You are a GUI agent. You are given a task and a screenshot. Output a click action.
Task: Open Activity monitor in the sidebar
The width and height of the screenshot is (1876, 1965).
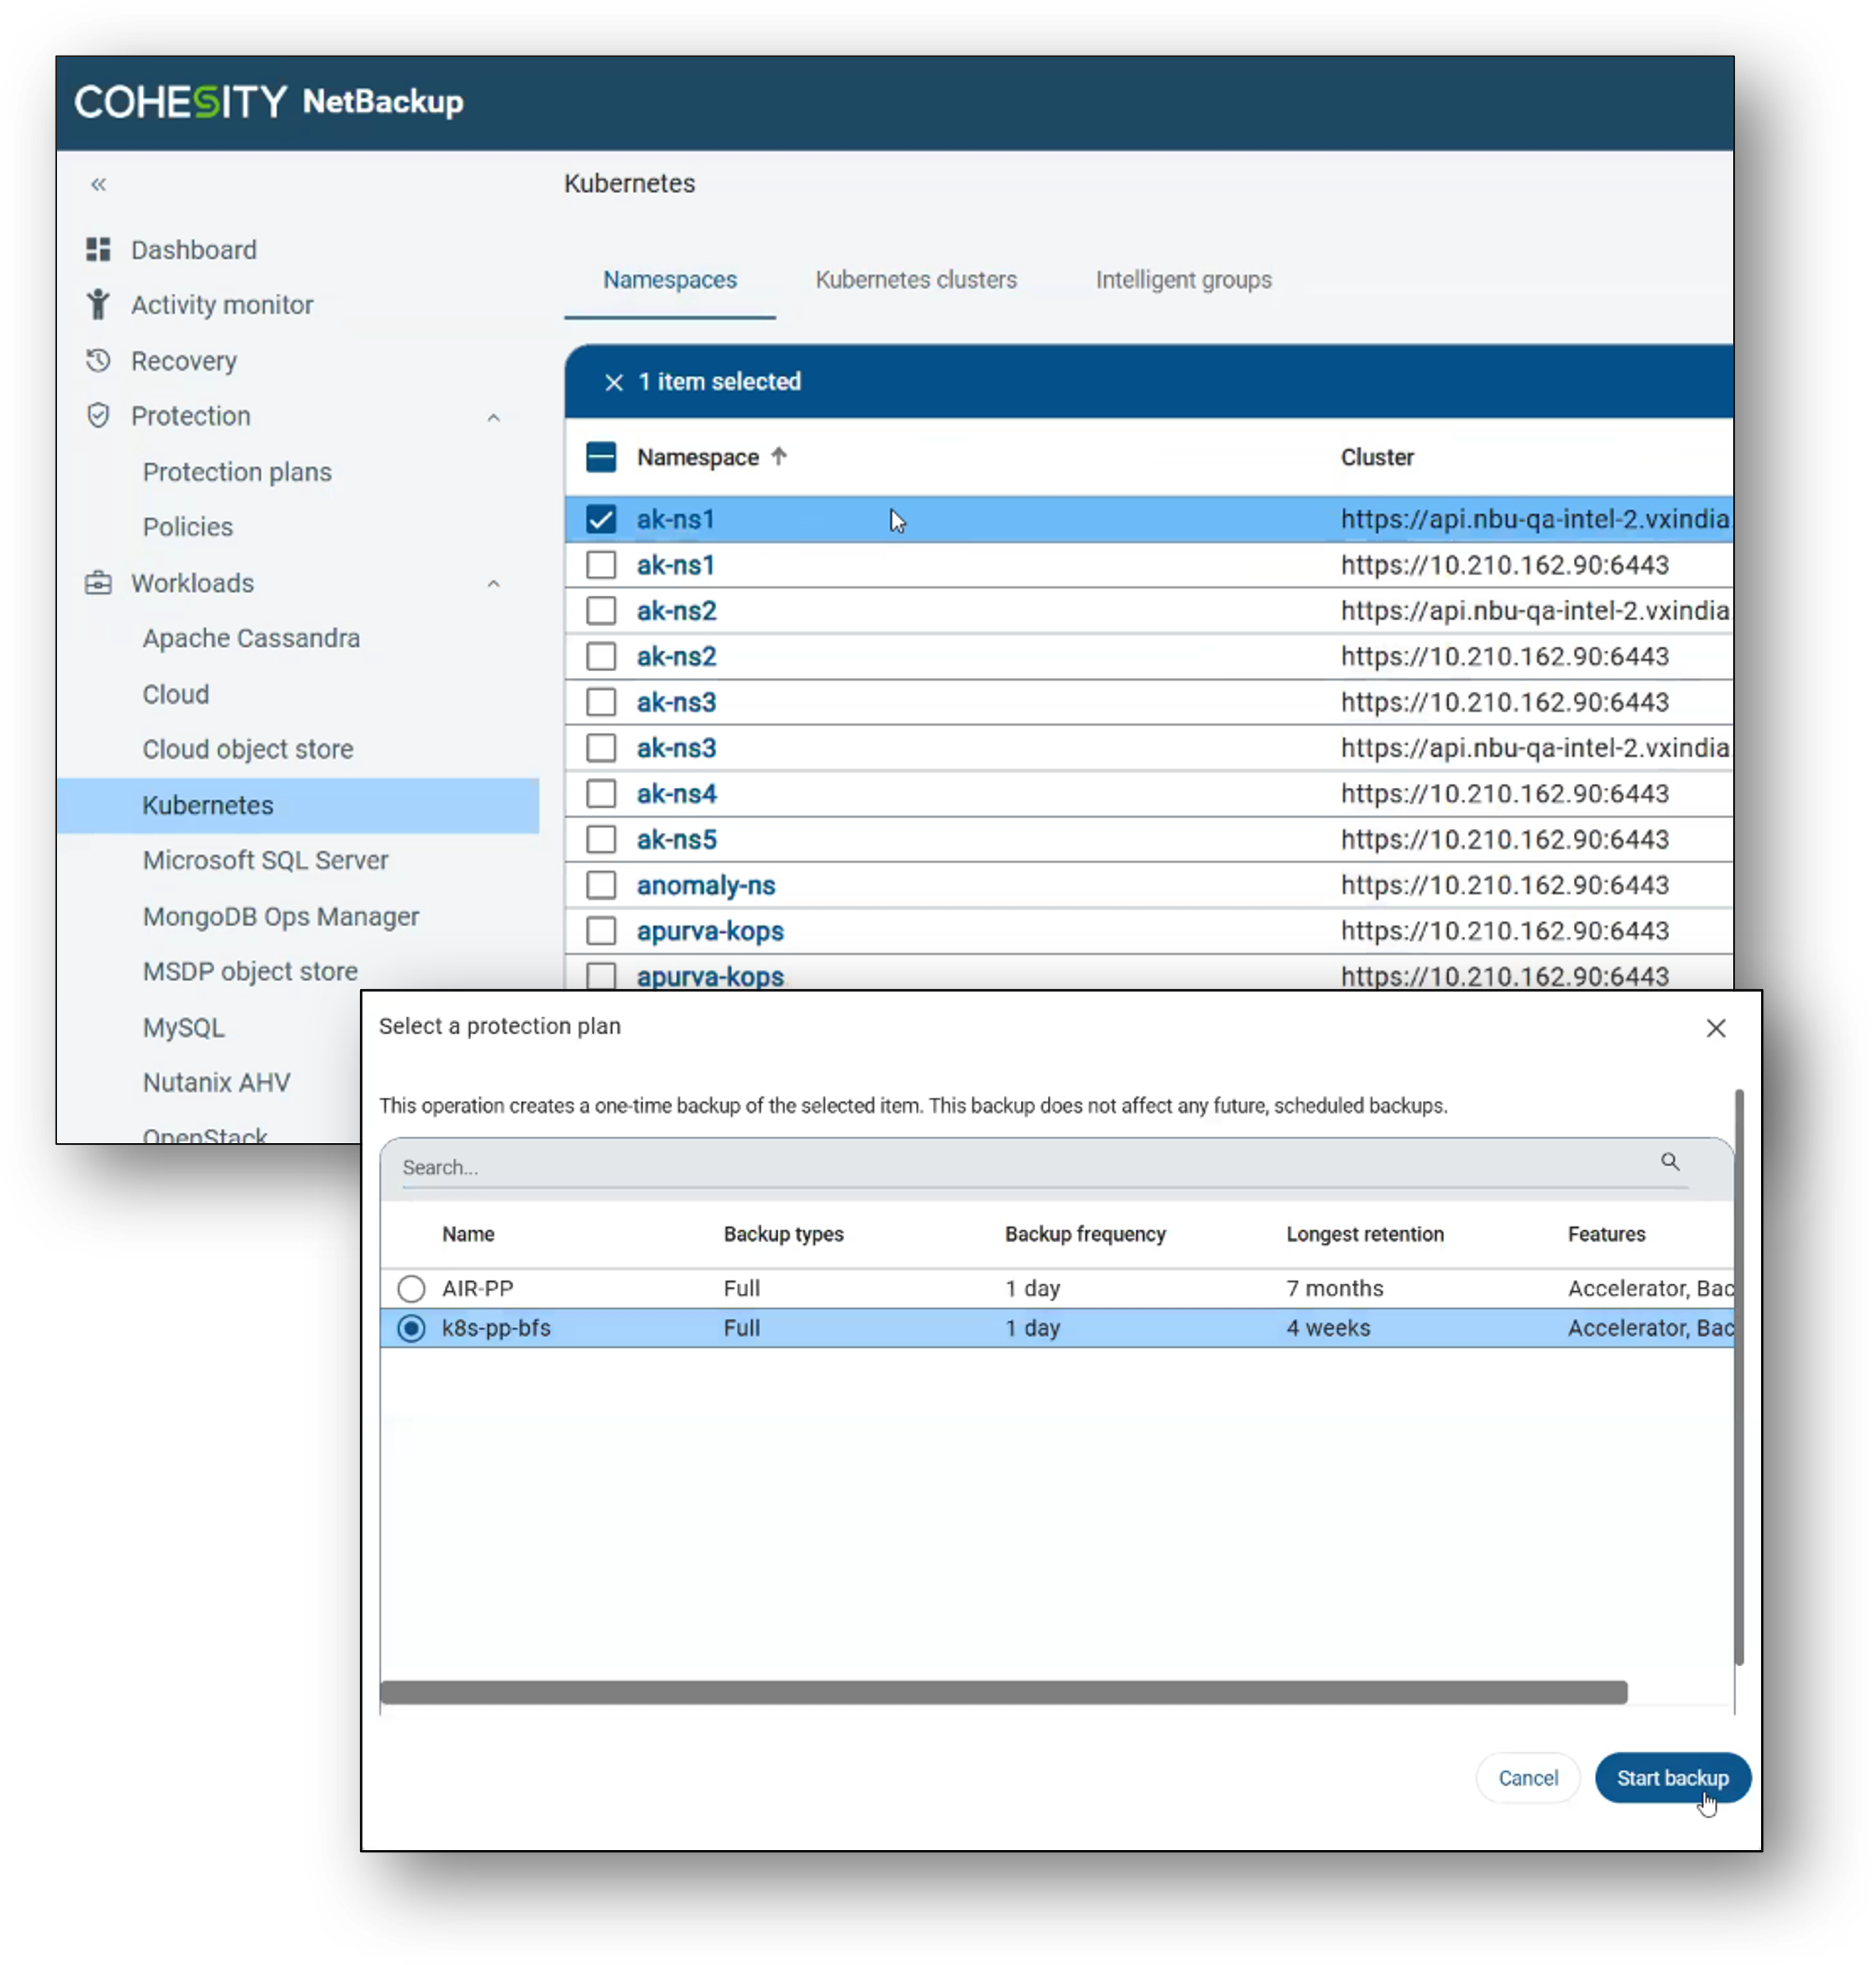[222, 305]
